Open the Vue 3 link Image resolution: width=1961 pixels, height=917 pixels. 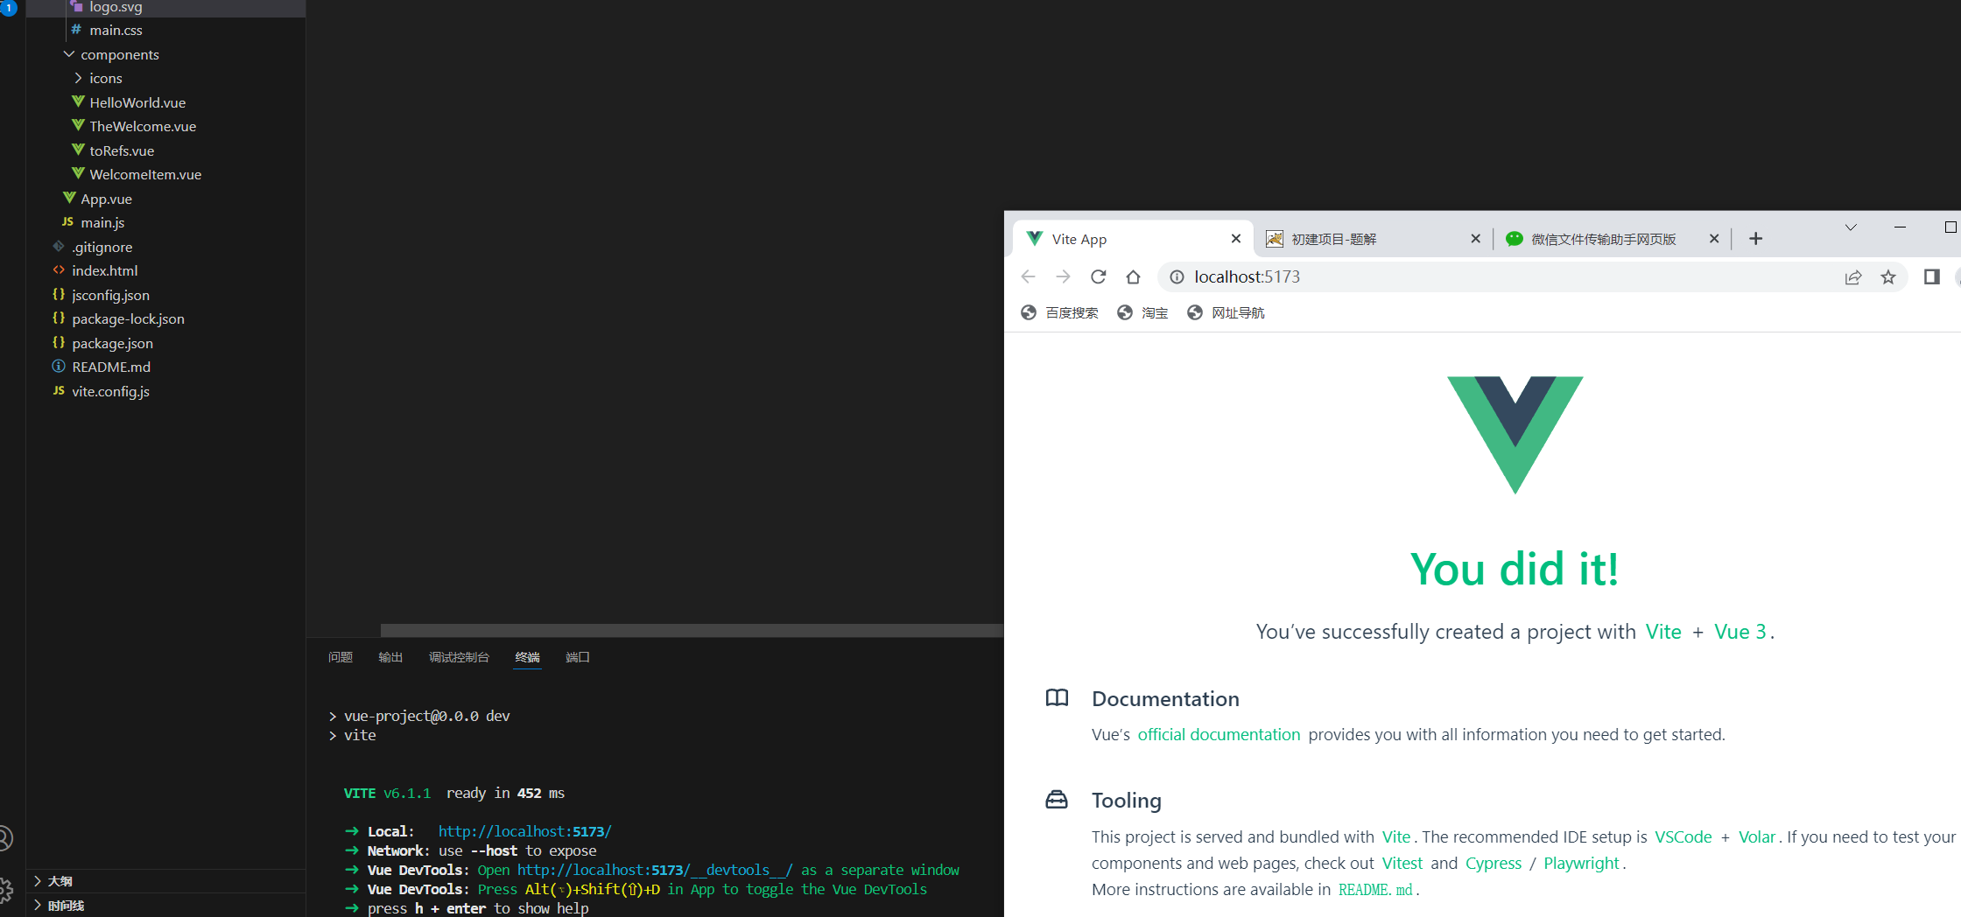pos(1740,632)
